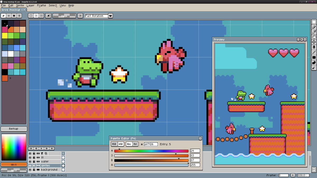Select the Line tool
Viewport: 317px width, 178px height.
[x=314, y=52]
